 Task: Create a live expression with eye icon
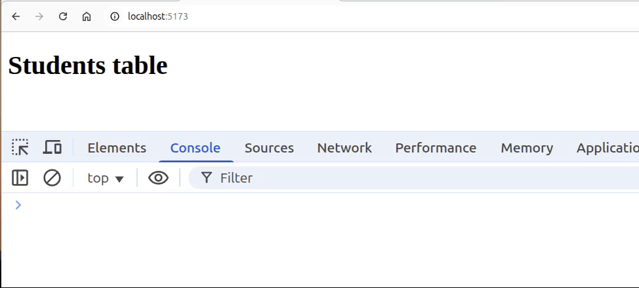click(x=158, y=177)
